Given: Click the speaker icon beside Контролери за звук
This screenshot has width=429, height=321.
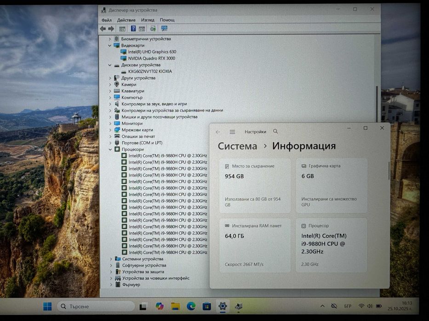Looking at the screenshot, I should tap(117, 104).
